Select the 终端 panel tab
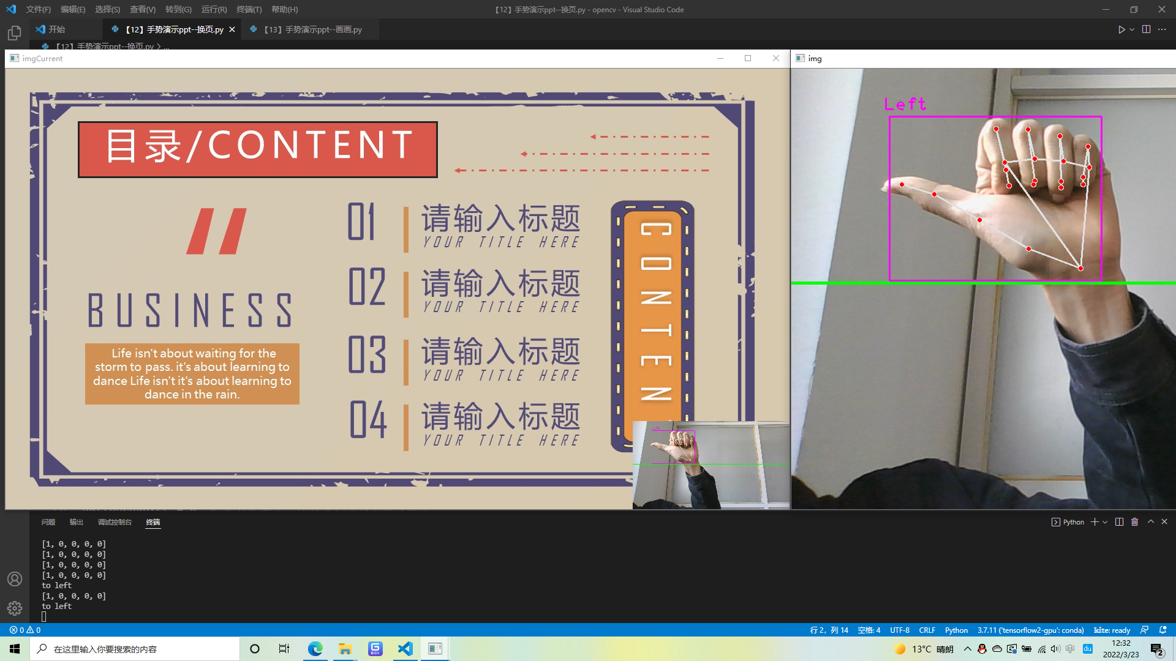The height and width of the screenshot is (661, 1176). [x=153, y=522]
